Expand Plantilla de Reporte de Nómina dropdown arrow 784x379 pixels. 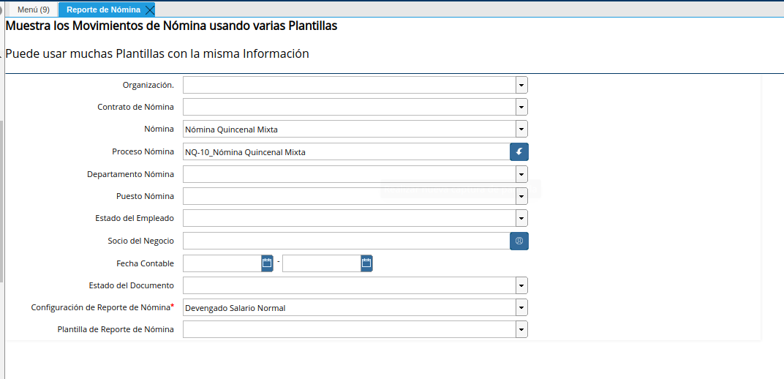point(521,329)
